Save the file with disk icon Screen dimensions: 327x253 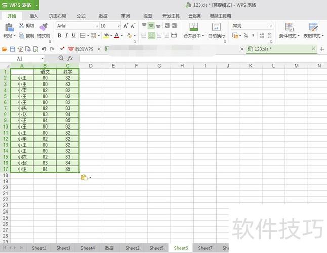point(13,49)
